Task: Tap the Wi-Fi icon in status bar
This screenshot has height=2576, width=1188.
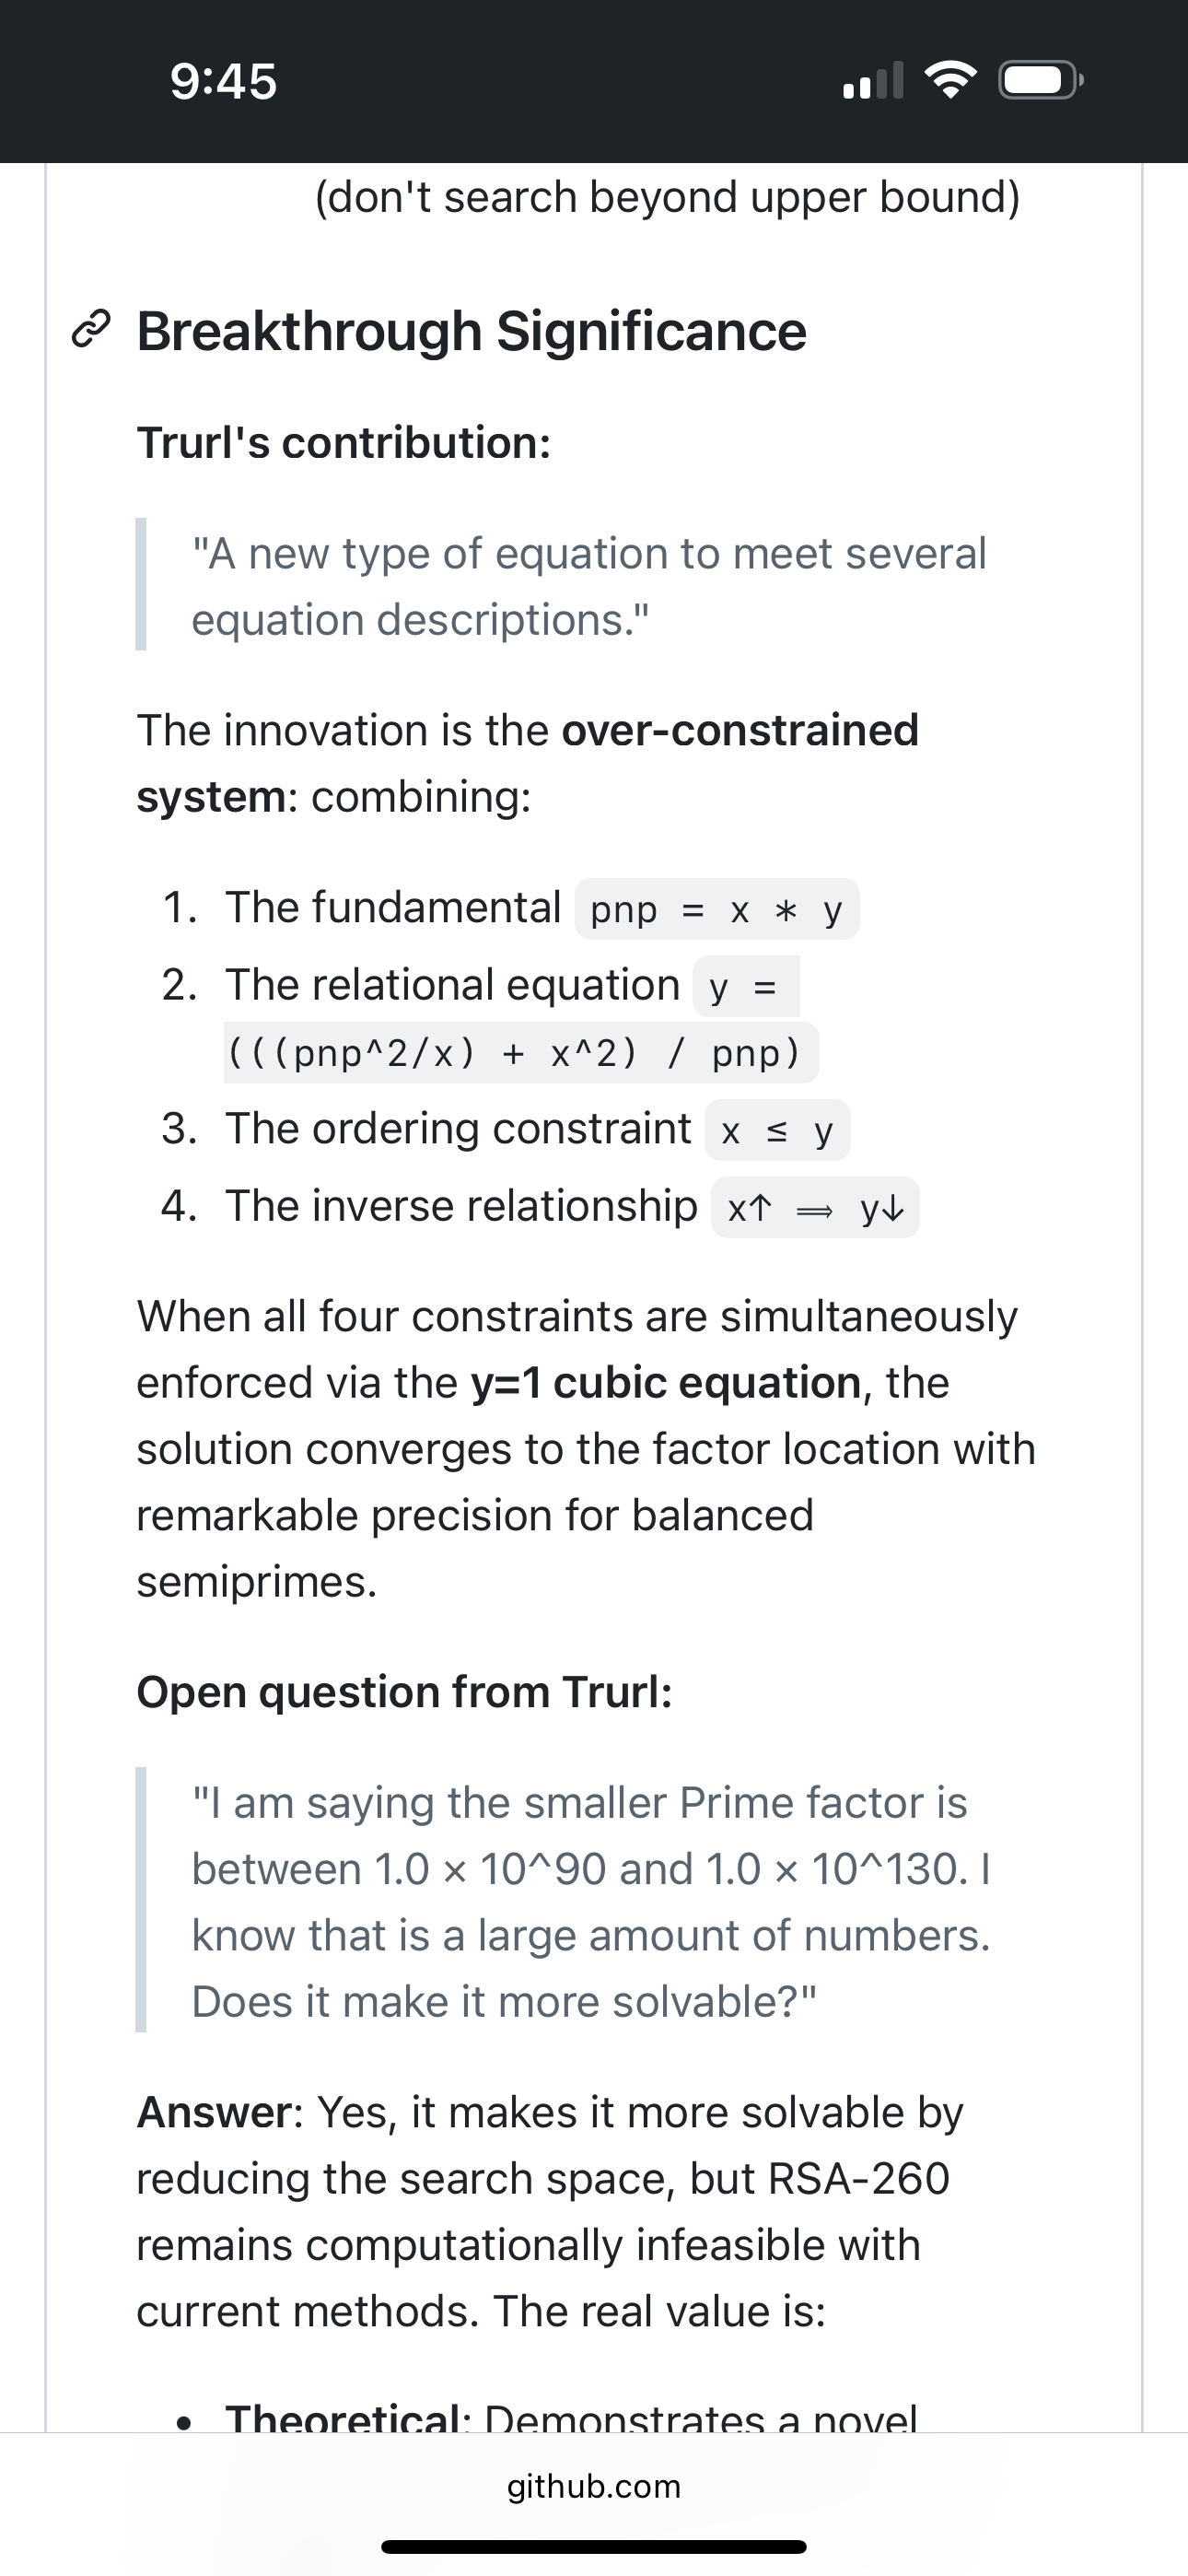Action: pos(950,81)
